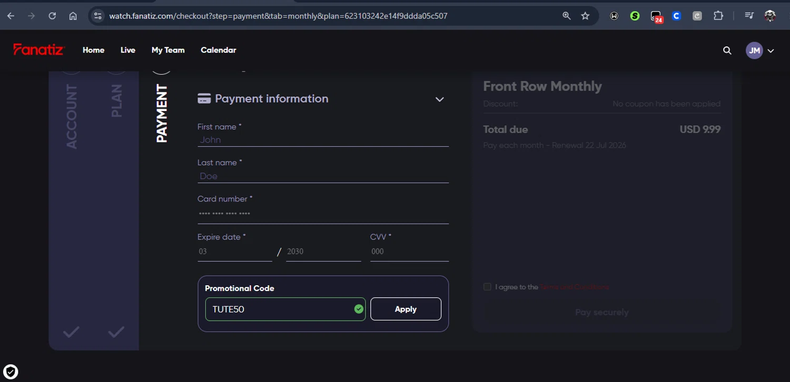790x382 pixels.
Task: Click the checkmark under the ACCOUNT step
Action: click(72, 332)
